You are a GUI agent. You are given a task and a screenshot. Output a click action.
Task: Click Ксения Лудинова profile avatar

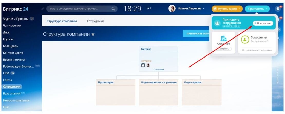click(x=172, y=8)
